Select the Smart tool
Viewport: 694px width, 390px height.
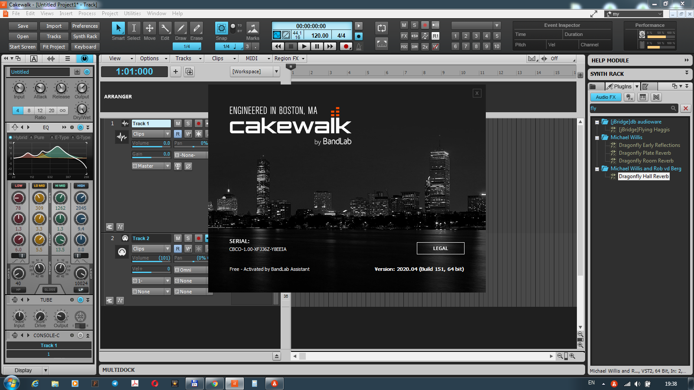[118, 28]
